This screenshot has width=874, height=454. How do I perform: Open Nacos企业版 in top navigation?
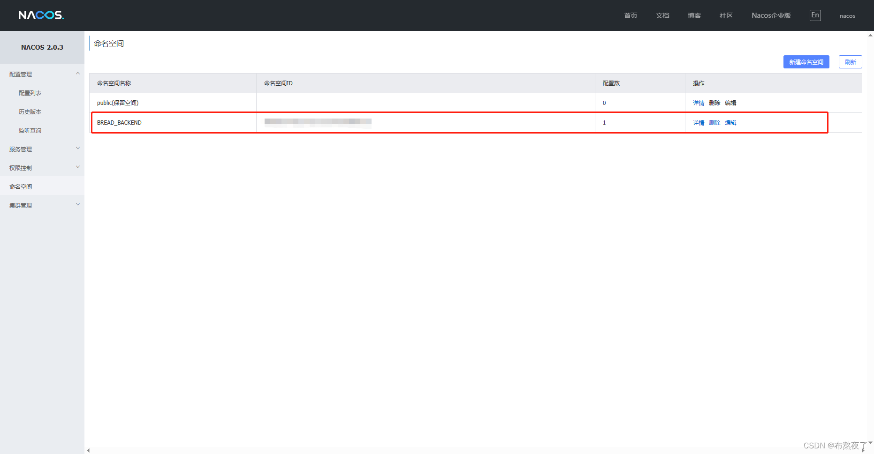point(771,15)
